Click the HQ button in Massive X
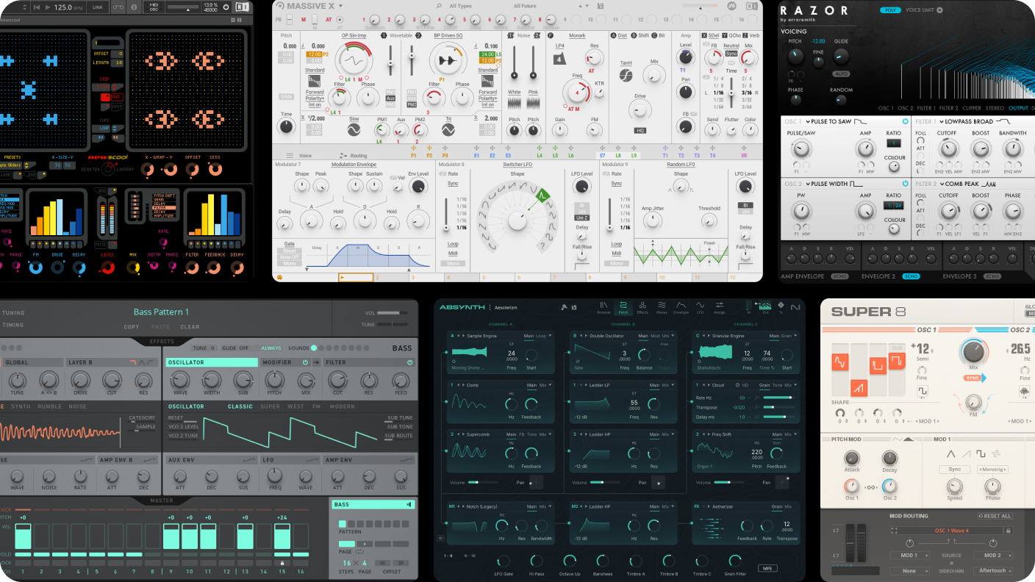Image resolution: width=1035 pixels, height=582 pixels. [640, 130]
